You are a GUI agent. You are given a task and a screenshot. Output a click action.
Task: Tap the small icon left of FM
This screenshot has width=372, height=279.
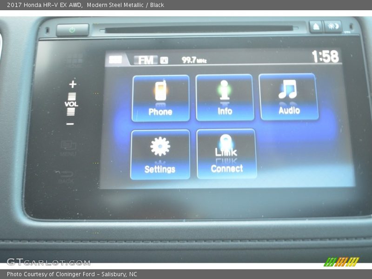115,60
